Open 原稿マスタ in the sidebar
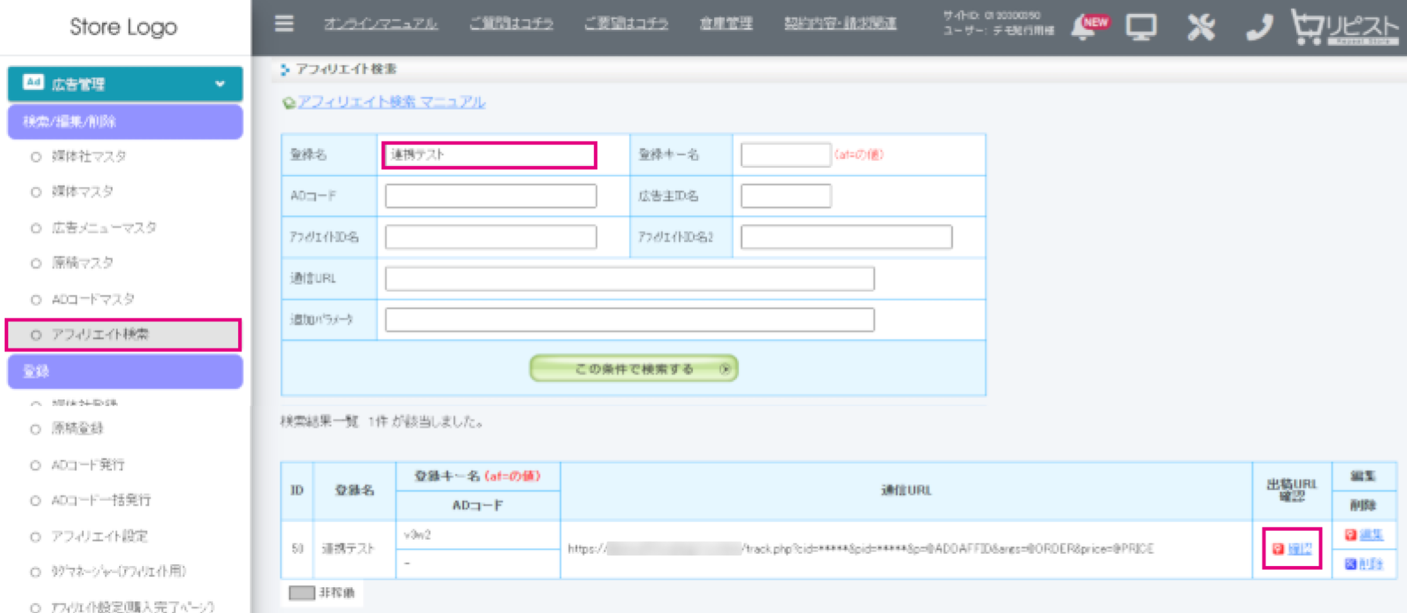The image size is (1407, 613). [83, 263]
